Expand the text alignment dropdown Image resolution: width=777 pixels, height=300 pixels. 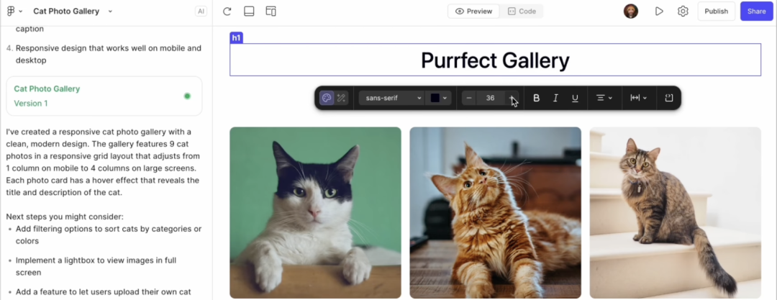coord(604,98)
